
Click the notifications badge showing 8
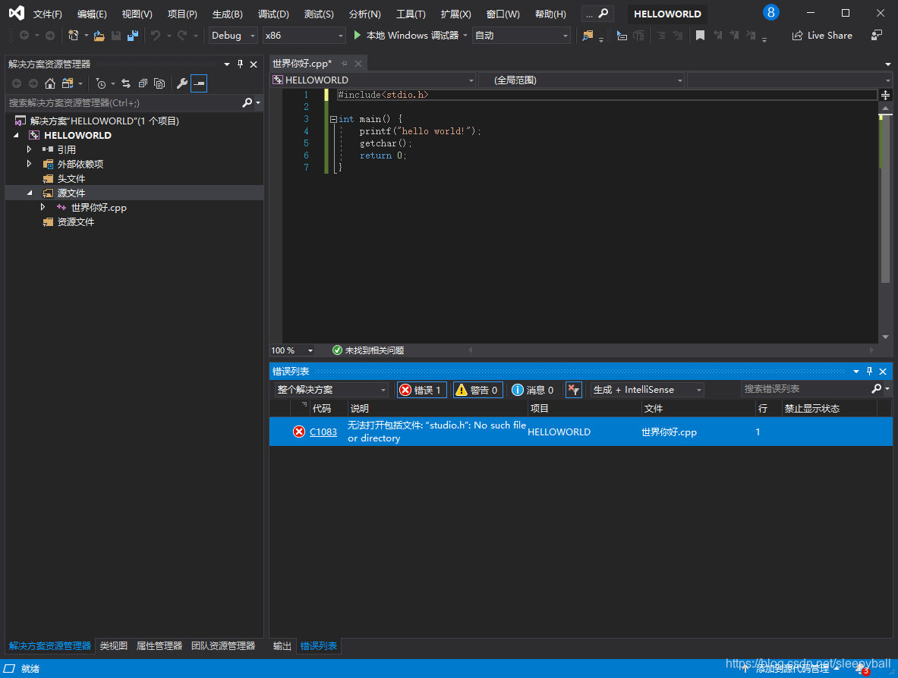click(771, 12)
